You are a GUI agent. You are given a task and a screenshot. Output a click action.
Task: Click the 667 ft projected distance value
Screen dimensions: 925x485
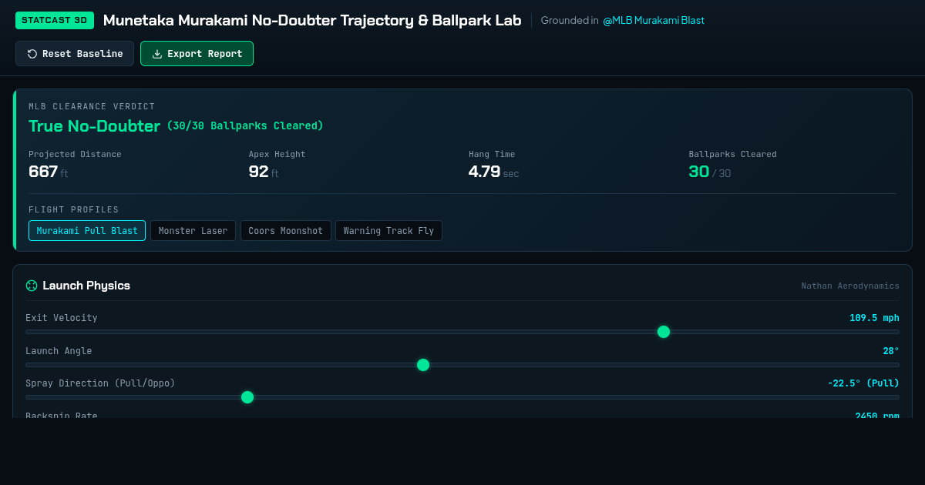click(49, 172)
